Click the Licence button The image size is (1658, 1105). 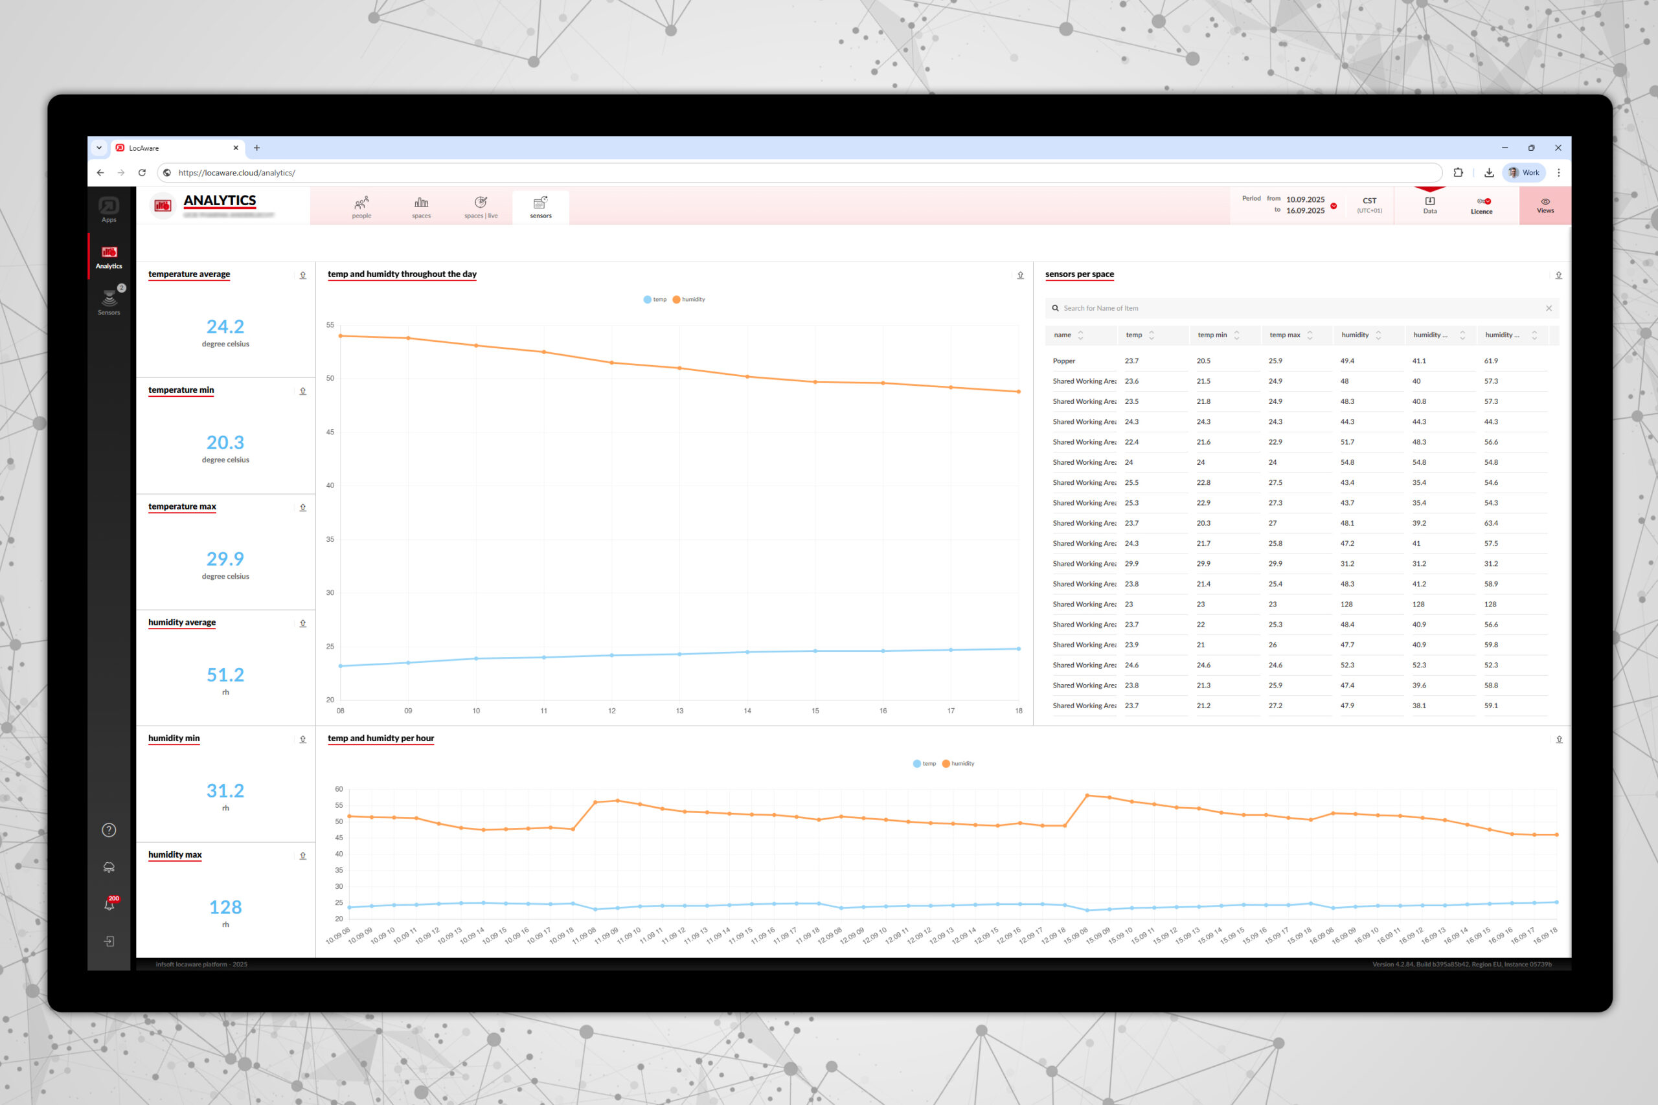1481,205
